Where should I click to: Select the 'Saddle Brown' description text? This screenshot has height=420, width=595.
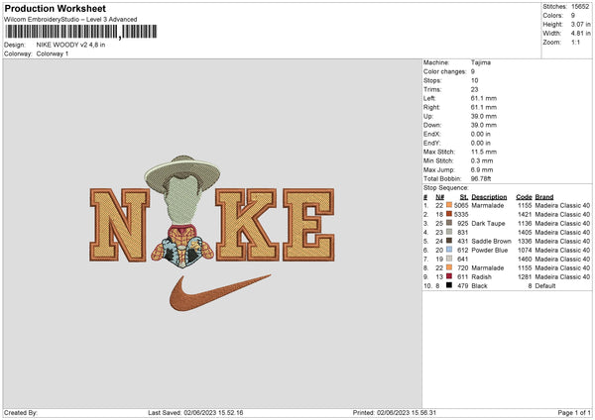tap(492, 241)
